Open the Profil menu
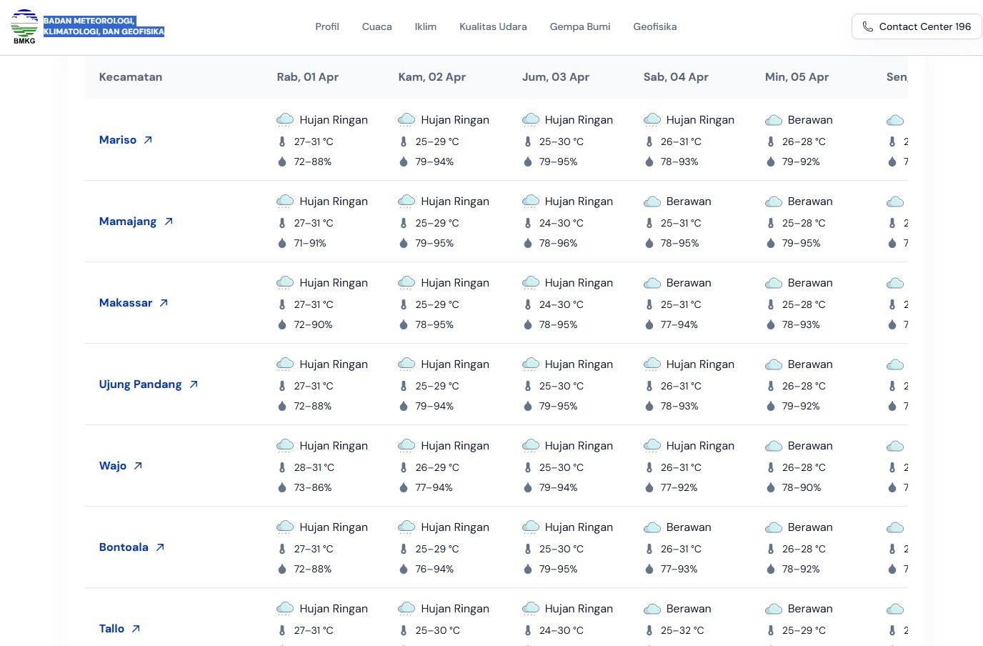Viewport: 983px width, 646px height. pos(327,26)
